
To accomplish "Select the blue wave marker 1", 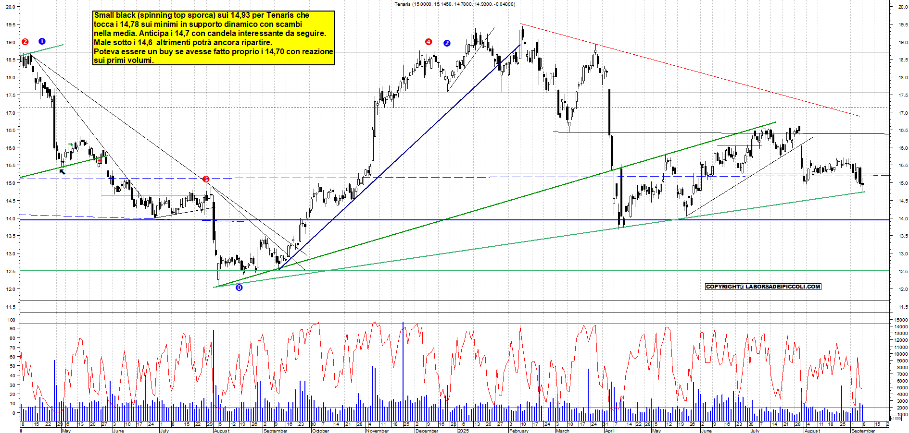I will (x=42, y=41).
